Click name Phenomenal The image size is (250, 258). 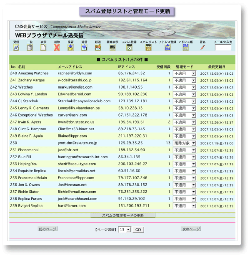coord(28,150)
